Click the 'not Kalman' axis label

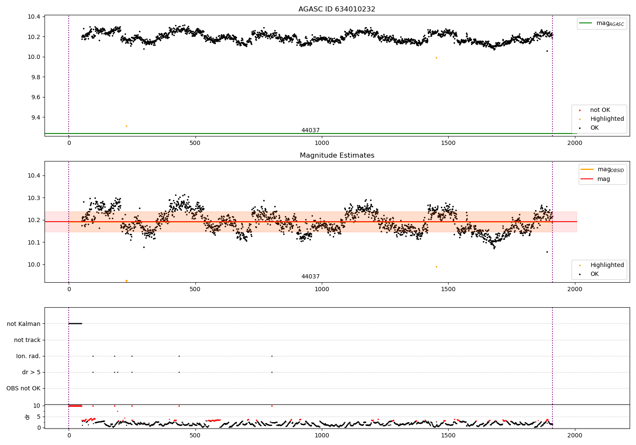24,324
